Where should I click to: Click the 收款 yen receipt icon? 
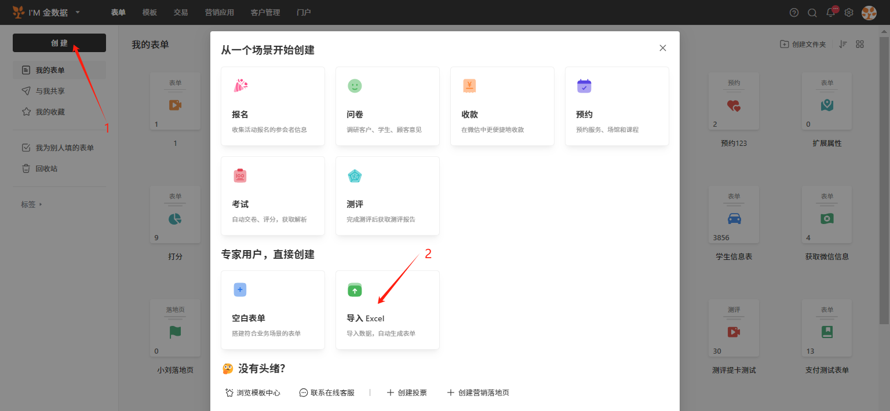(469, 86)
